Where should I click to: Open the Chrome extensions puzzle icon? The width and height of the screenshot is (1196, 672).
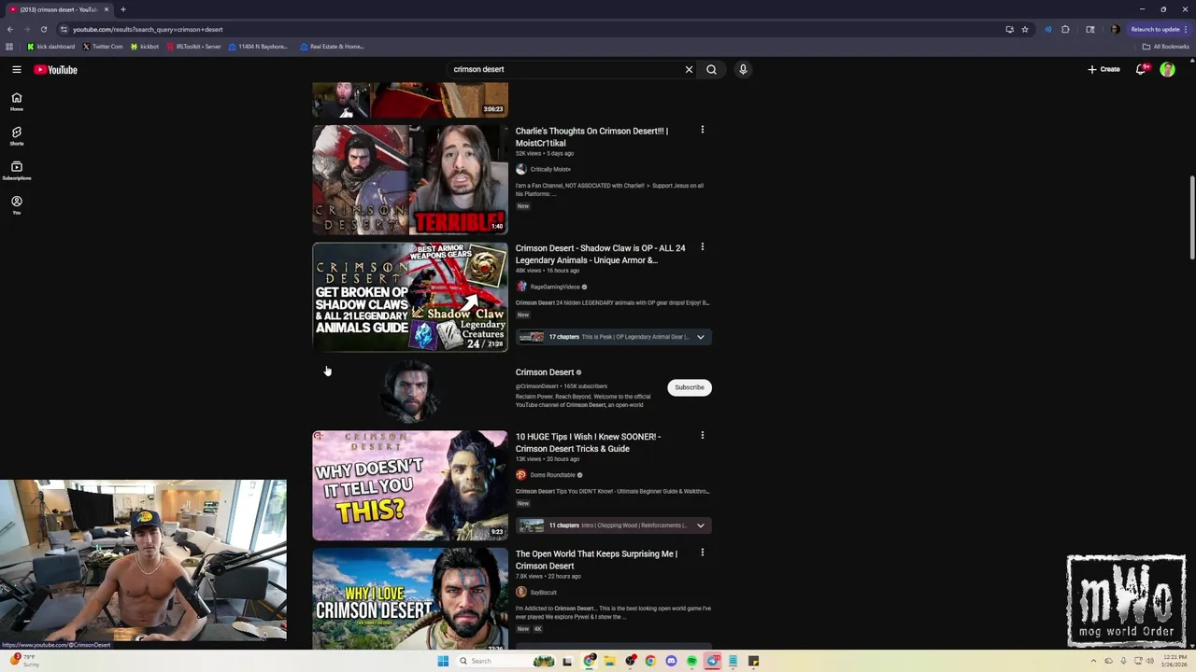click(1065, 29)
